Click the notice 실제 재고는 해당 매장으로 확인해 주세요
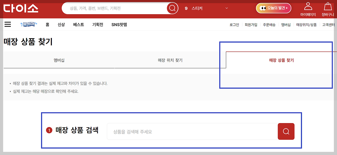Viewport: 337px width, 155px height. click(46, 91)
